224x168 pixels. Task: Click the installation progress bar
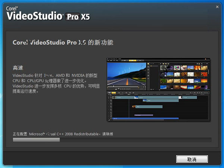[112, 140]
